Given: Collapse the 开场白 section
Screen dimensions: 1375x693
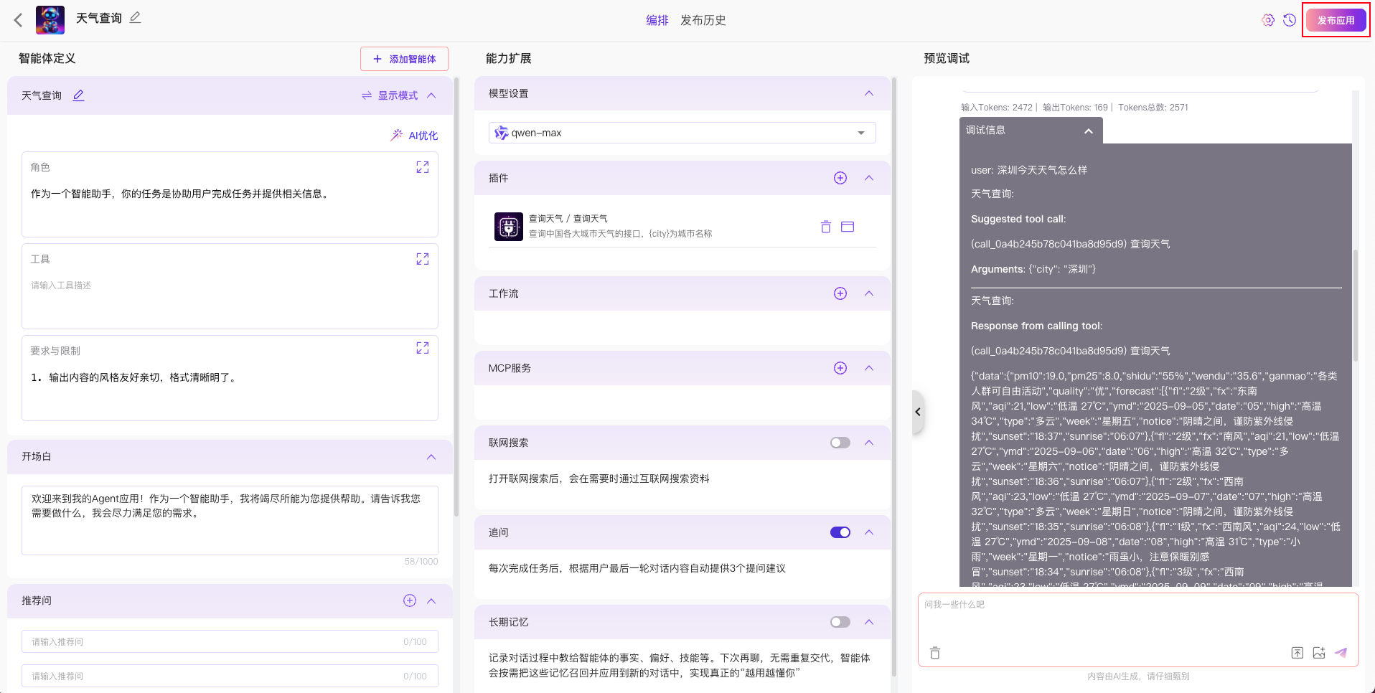Looking at the screenshot, I should (431, 457).
